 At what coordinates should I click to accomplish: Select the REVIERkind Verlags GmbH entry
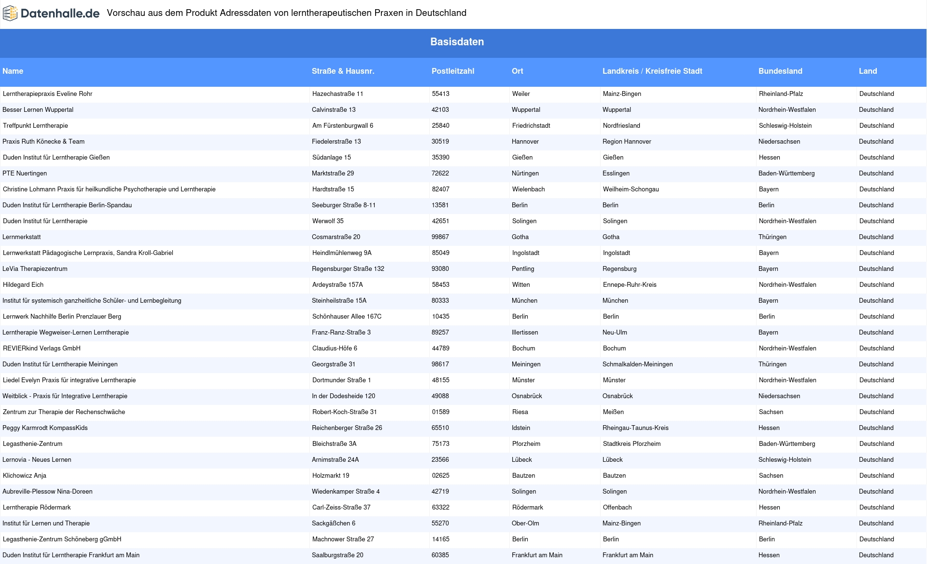point(42,349)
